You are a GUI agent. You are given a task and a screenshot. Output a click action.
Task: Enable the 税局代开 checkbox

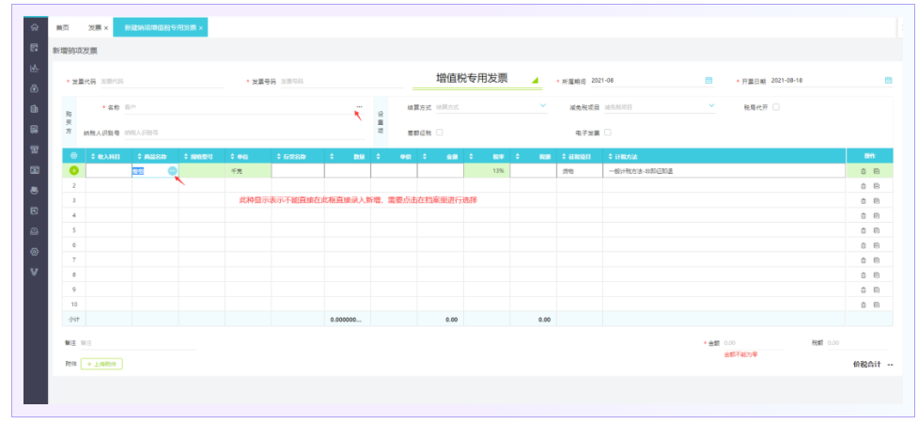pyautogui.click(x=775, y=107)
